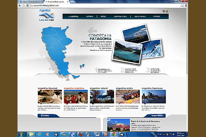Image resolution: width=206 pixels, height=137 pixels.
Task: Click the Argentina Late con Vos logo
Action: tap(47, 15)
